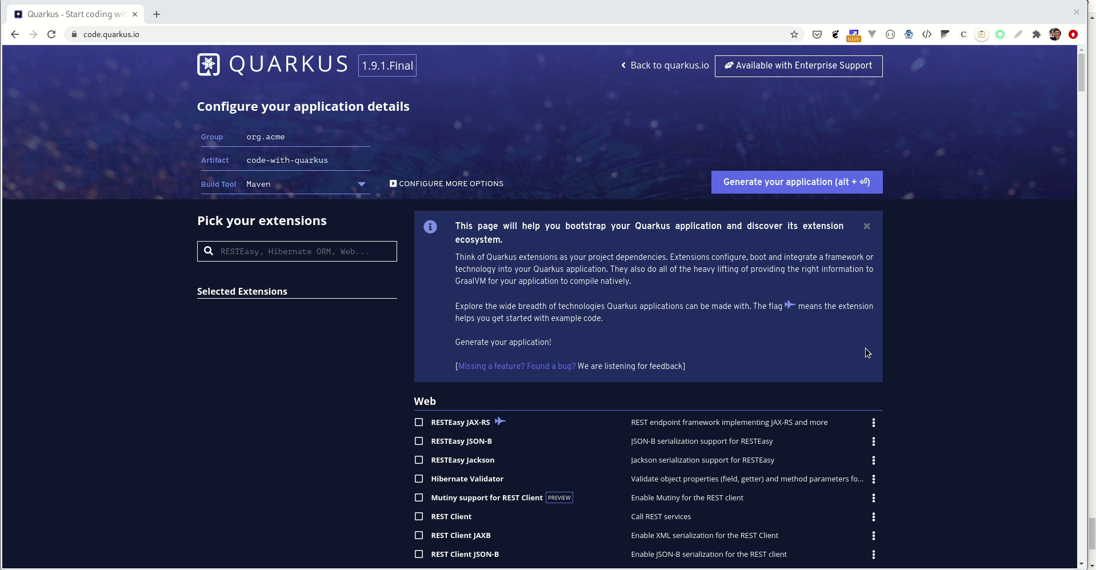The height and width of the screenshot is (570, 1096).
Task: Click the search magnifier icon in extensions box
Action: pos(209,251)
